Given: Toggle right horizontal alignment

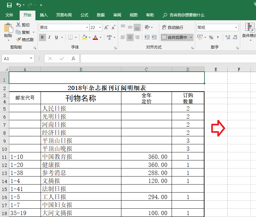Looking at the screenshot, I should point(137,37).
